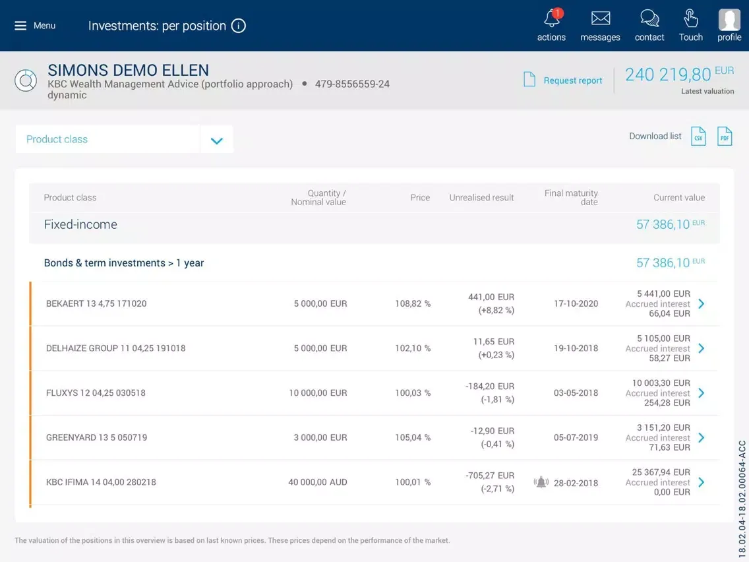
Task: Open details chevron for FLUXYS 12 04,25 030518
Action: pyautogui.click(x=702, y=393)
